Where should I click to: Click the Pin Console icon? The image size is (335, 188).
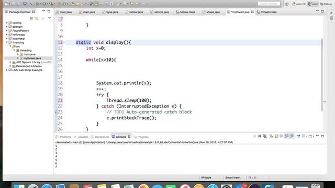pyautogui.click(x=298, y=136)
